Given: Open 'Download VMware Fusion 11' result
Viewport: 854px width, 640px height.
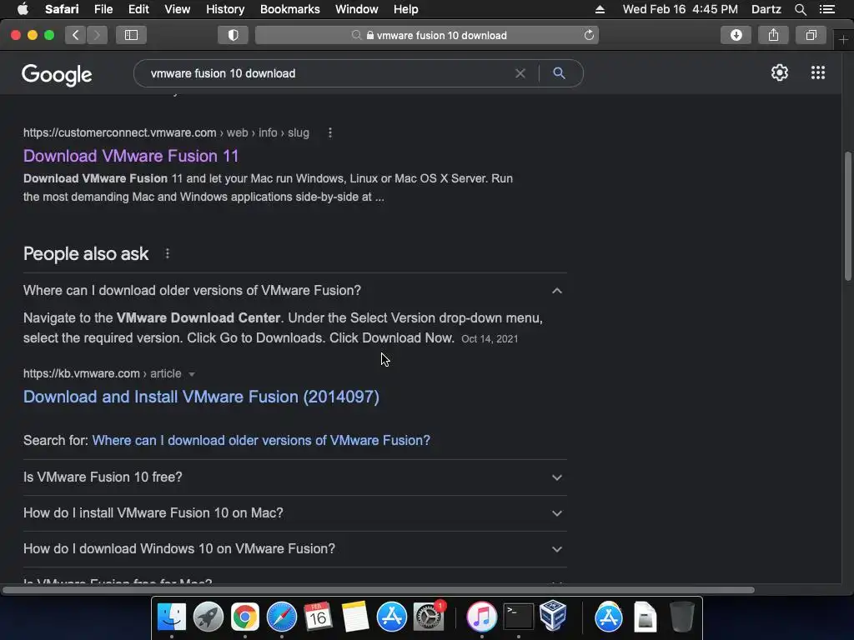Looking at the screenshot, I should point(131,156).
